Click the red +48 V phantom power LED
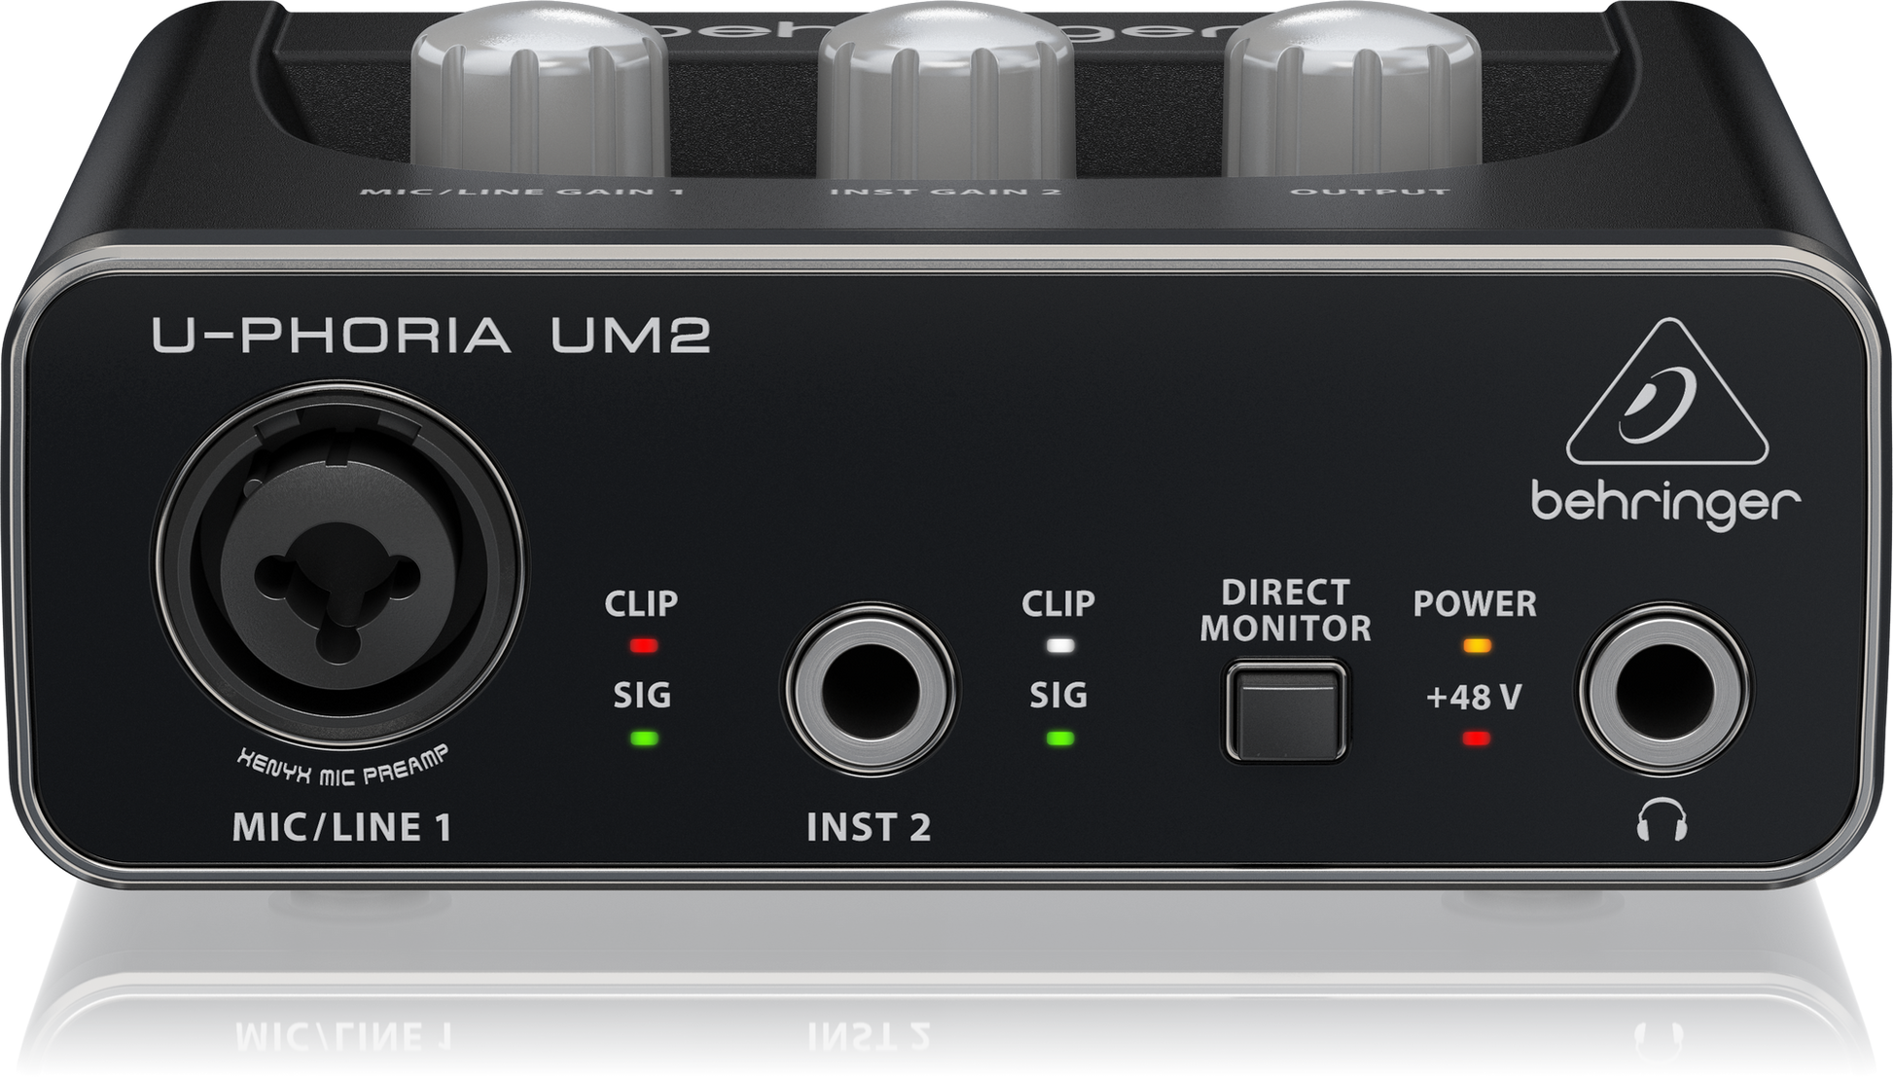Screen dimensions: 1893x1078 [x=1475, y=738]
